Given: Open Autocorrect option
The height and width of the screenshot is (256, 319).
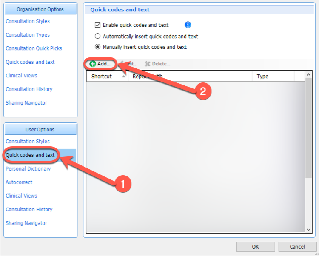Looking at the screenshot, I should (x=19, y=182).
